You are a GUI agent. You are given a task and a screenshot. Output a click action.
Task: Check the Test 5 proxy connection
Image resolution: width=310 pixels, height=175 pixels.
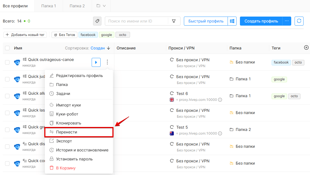[172, 127]
